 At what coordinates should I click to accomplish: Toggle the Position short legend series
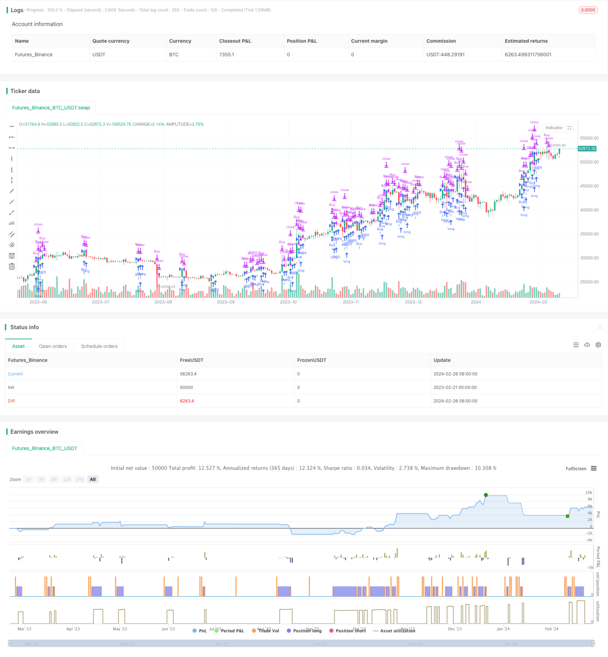pos(347,631)
